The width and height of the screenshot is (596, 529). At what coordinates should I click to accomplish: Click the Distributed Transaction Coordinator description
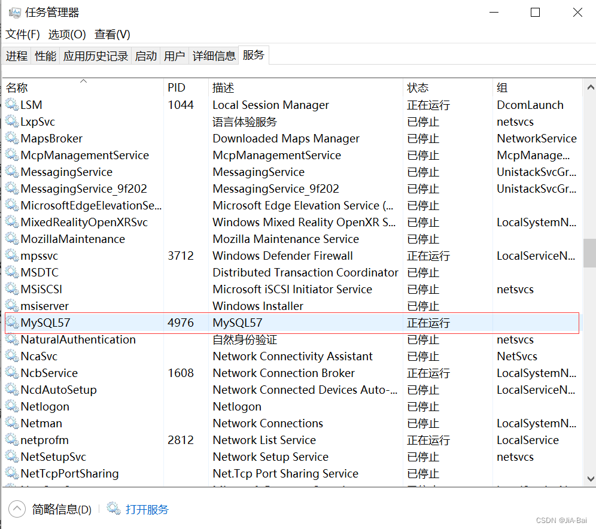click(306, 272)
